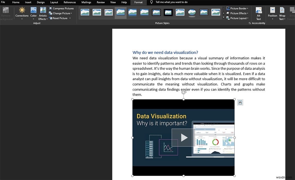The width and height of the screenshot is (295, 180).
Task: Click Change Picture
Action: (x=60, y=13)
